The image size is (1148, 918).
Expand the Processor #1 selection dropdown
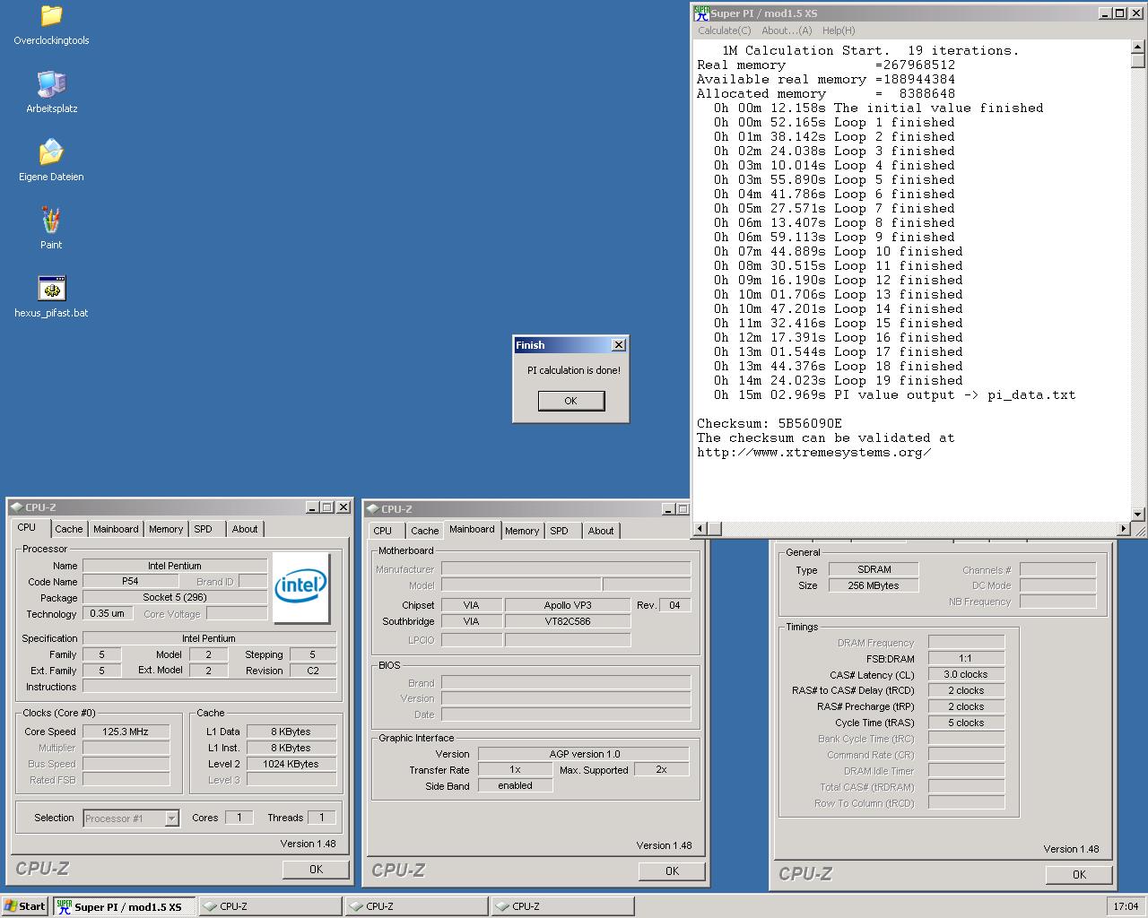pyautogui.click(x=171, y=818)
